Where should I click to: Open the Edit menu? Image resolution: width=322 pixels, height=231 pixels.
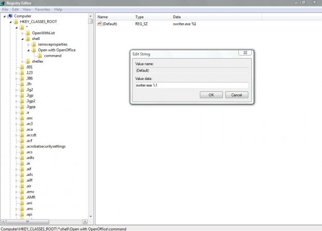click(x=15, y=9)
